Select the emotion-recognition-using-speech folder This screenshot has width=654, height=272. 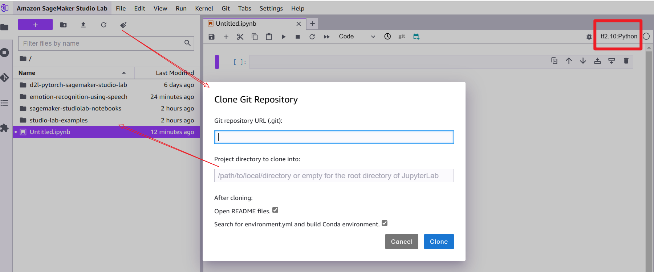(106, 97)
